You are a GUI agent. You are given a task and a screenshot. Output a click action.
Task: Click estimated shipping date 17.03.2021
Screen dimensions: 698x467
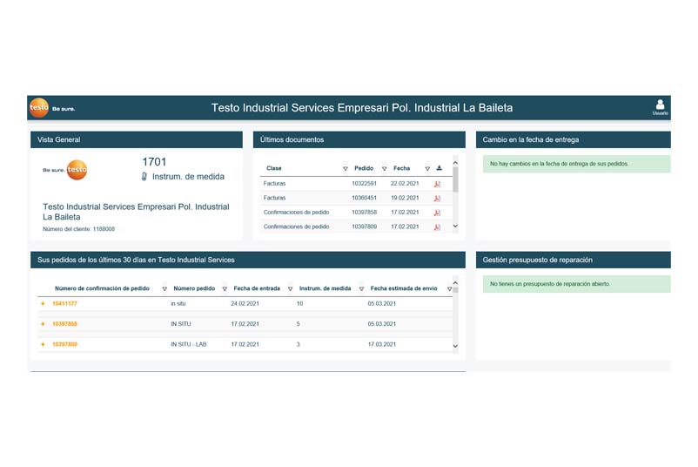point(382,344)
